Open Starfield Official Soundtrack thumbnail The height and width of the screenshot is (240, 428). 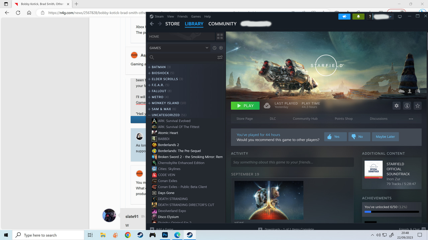pos(373,170)
